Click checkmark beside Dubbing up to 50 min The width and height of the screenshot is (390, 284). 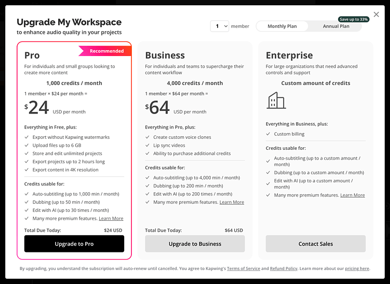26,202
